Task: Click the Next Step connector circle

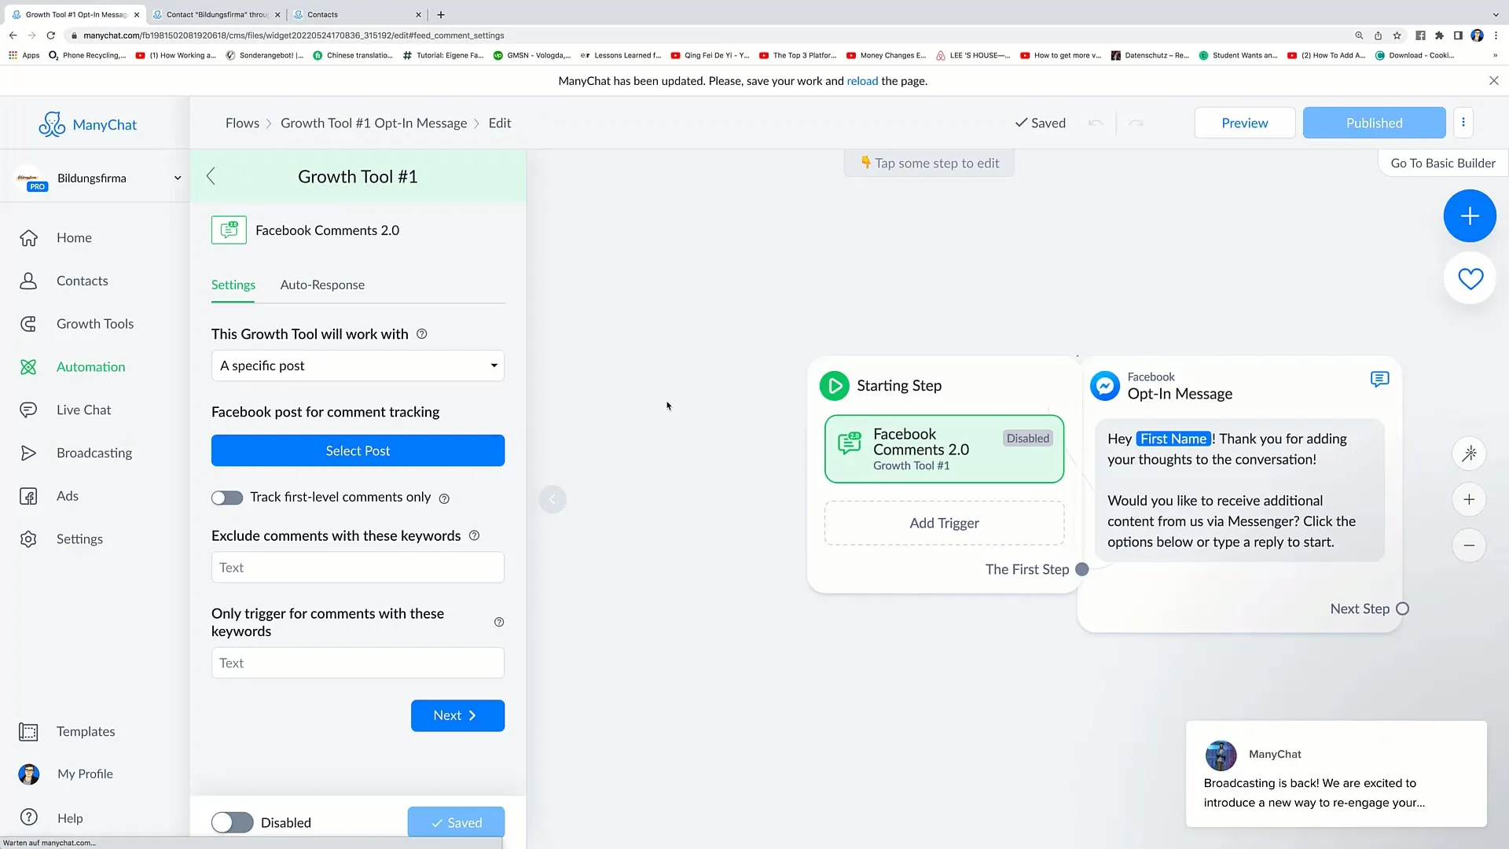Action: [x=1402, y=609]
